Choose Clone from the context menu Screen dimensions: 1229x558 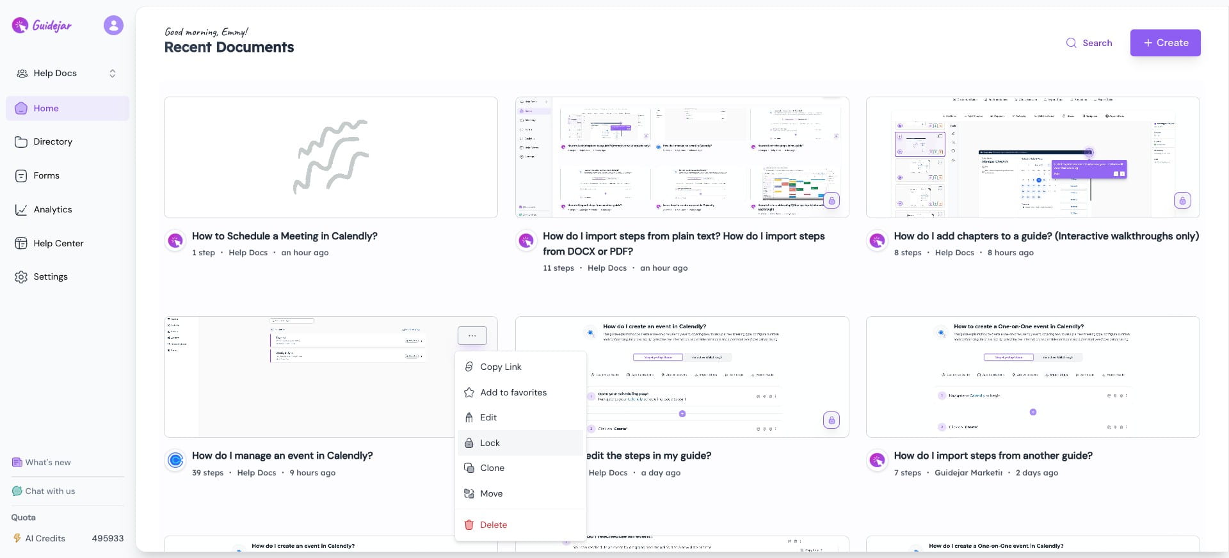[520, 468]
